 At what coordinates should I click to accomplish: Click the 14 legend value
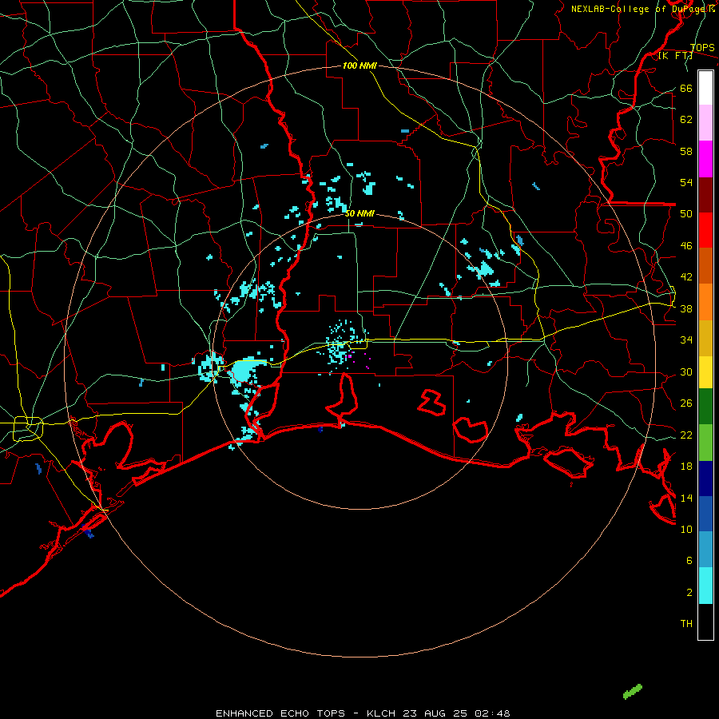pos(686,498)
